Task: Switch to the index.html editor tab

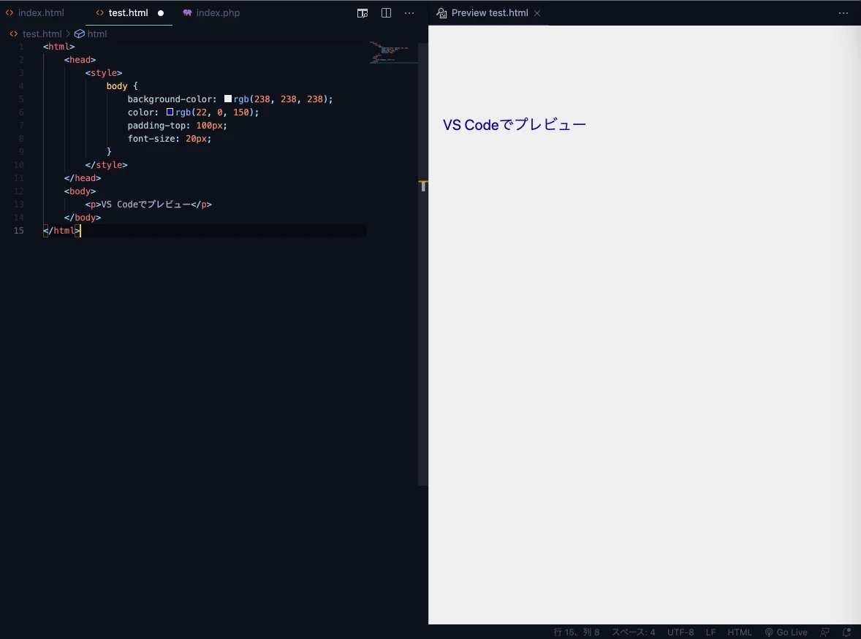Action: tap(35, 12)
